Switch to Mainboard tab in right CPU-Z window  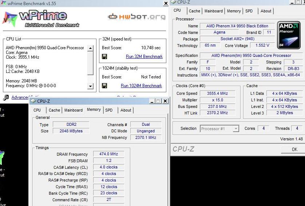pyautogui.click(x=213, y=11)
